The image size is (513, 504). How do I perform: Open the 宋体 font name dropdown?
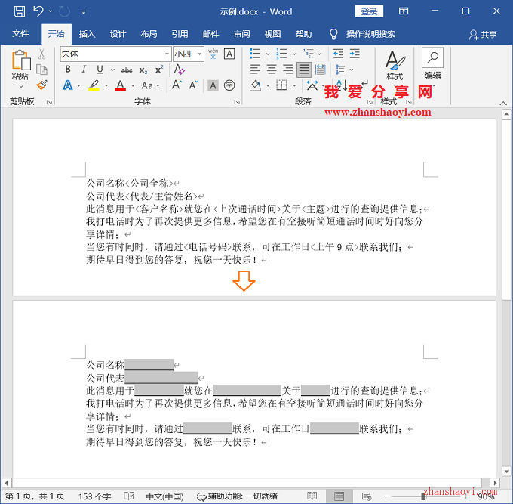[167, 54]
